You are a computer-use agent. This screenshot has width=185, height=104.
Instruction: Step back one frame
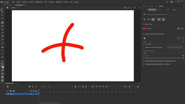[100, 87]
